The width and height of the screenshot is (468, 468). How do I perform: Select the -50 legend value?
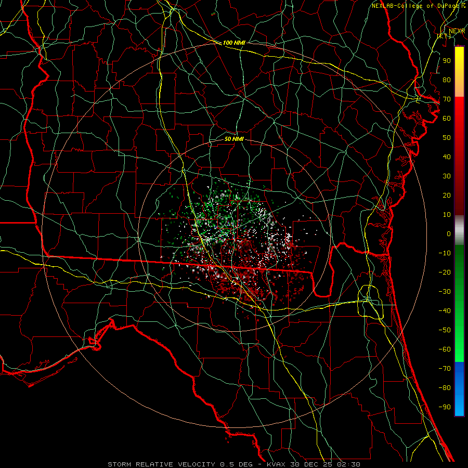(445, 330)
